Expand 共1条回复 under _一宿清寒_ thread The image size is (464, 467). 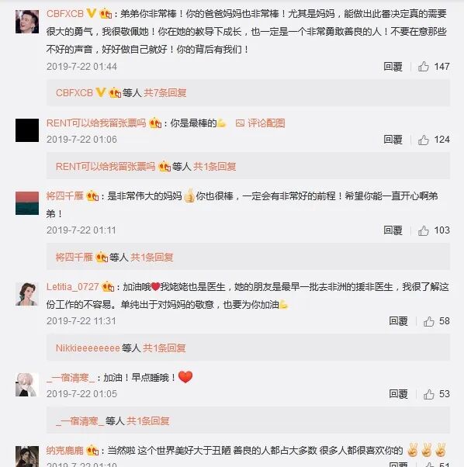coord(148,420)
